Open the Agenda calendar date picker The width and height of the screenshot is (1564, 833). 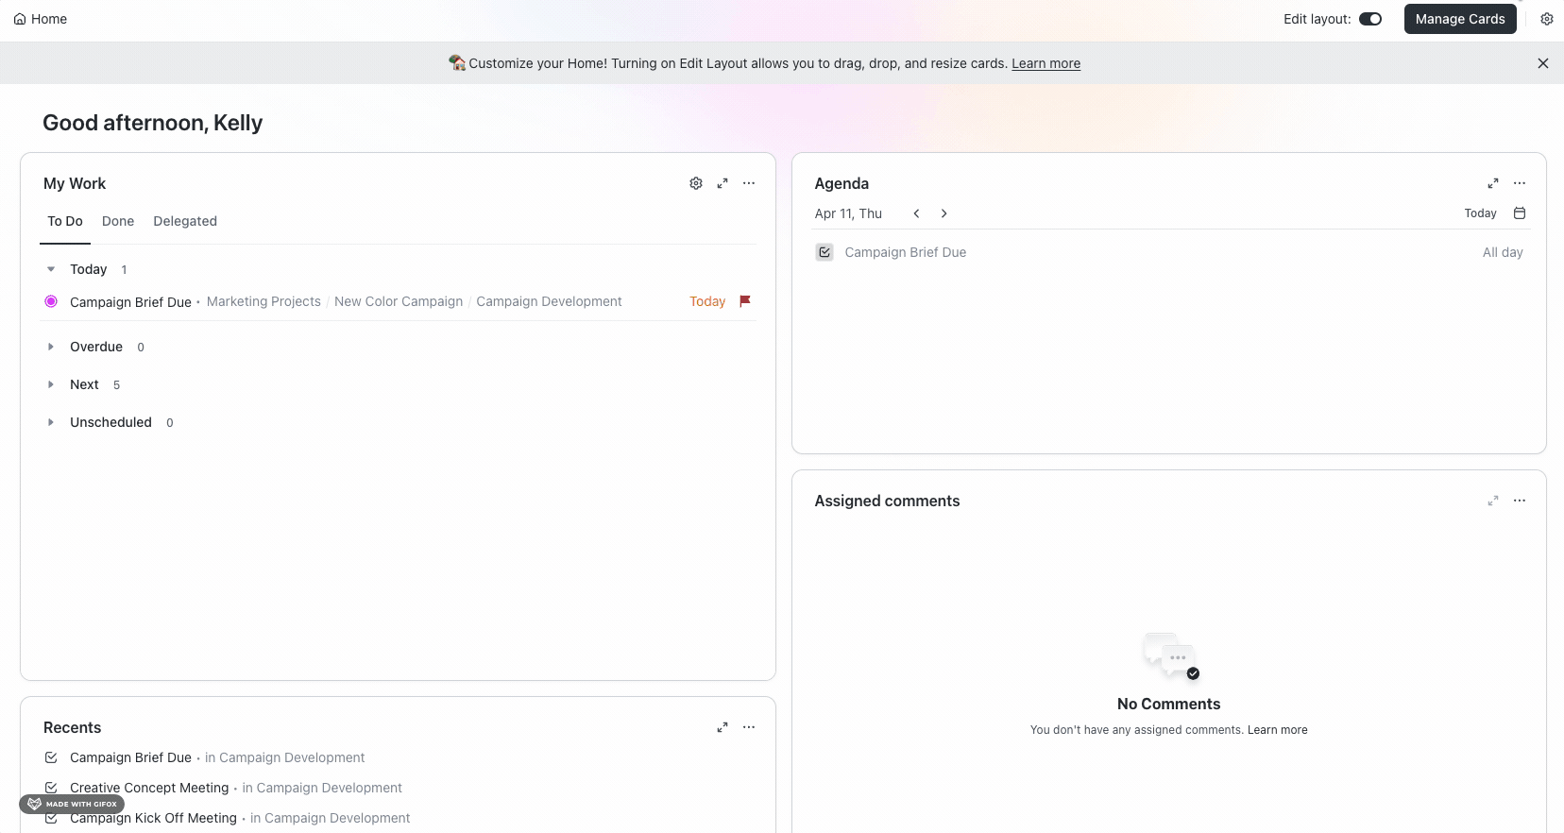[1520, 213]
